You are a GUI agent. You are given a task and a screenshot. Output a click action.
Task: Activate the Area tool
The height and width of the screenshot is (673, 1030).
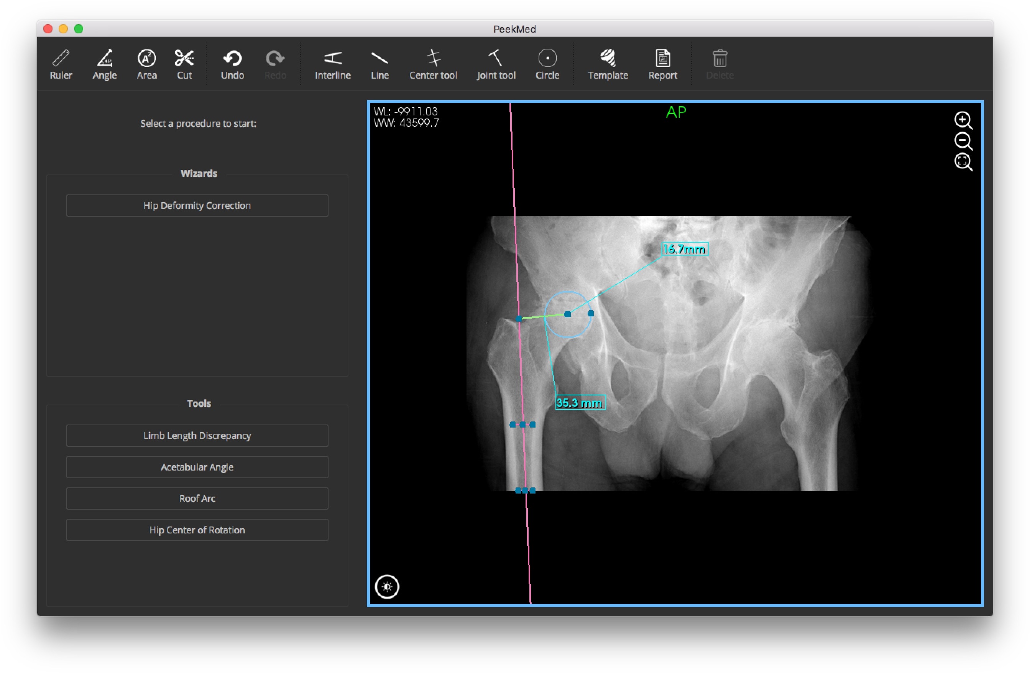coord(147,64)
